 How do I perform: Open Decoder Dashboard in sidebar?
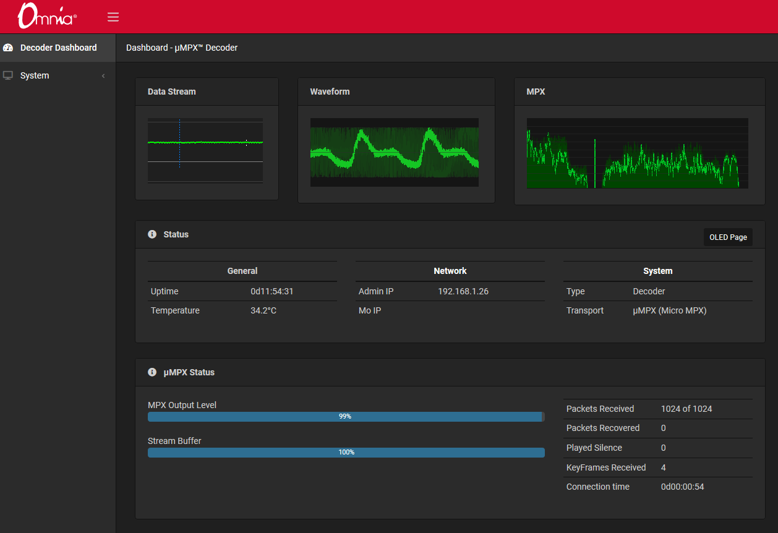[58, 48]
